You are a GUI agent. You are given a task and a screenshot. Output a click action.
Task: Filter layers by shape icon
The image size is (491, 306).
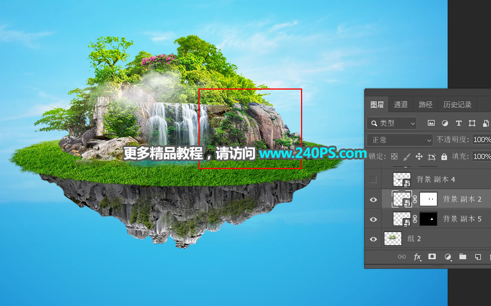click(x=472, y=123)
